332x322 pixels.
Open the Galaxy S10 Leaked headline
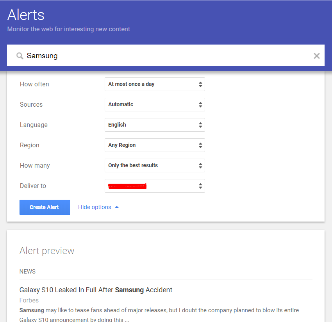coord(96,290)
